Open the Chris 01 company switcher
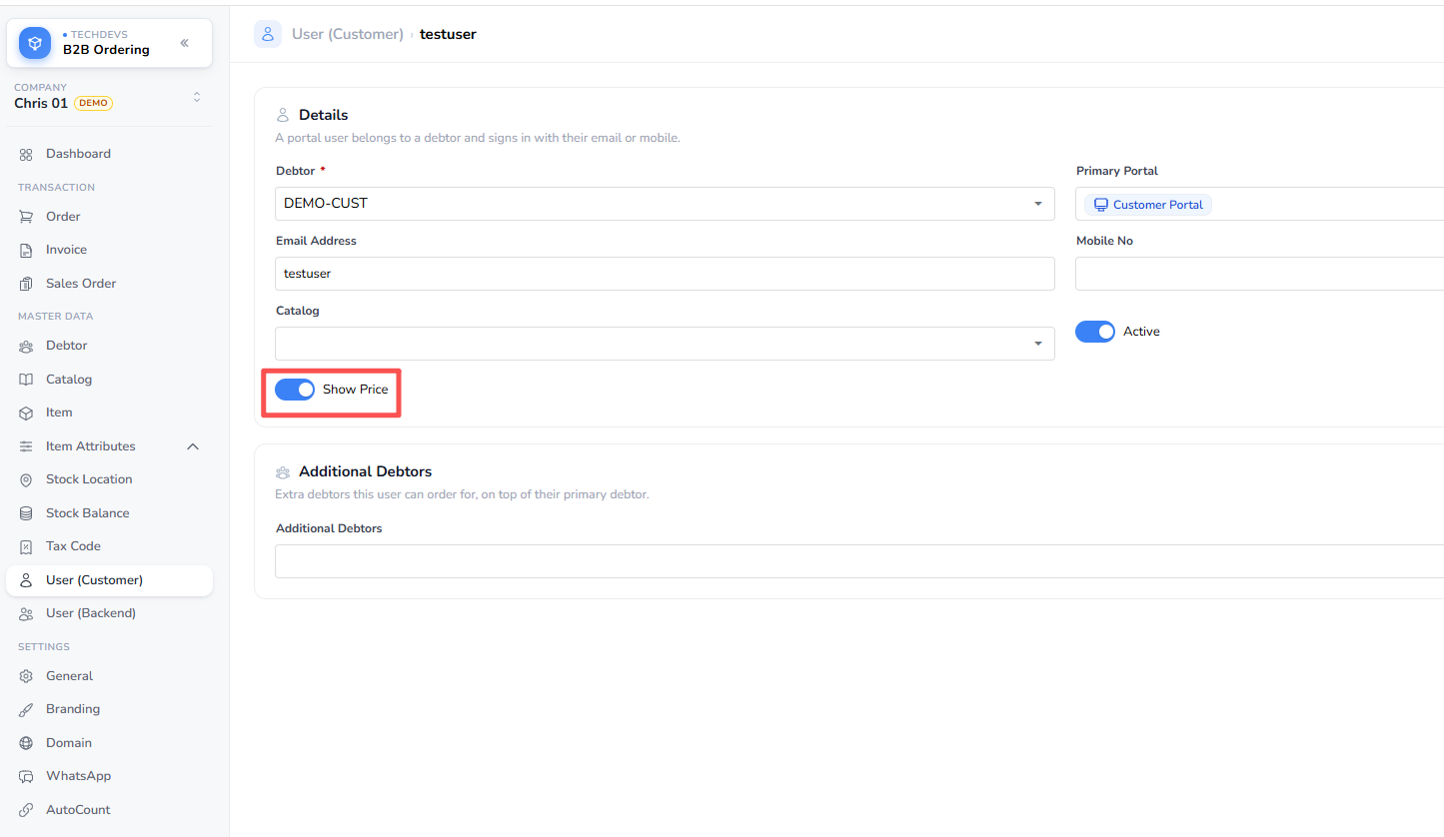 [x=108, y=96]
